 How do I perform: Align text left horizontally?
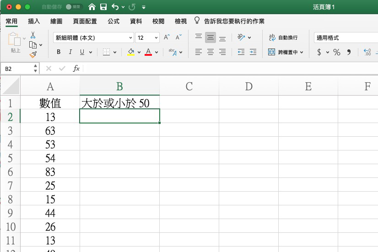click(199, 52)
